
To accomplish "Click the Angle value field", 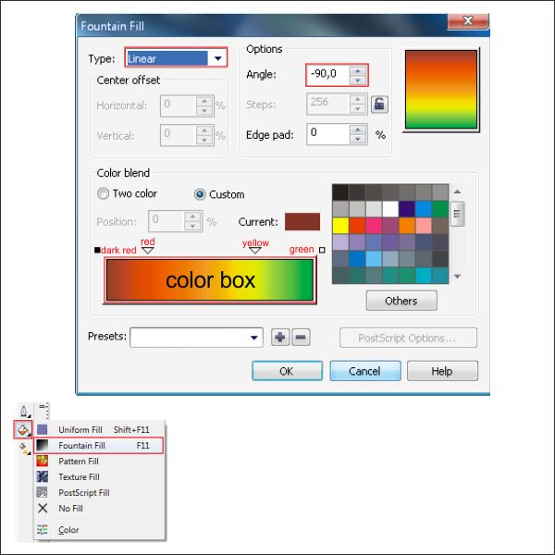I will click(327, 75).
